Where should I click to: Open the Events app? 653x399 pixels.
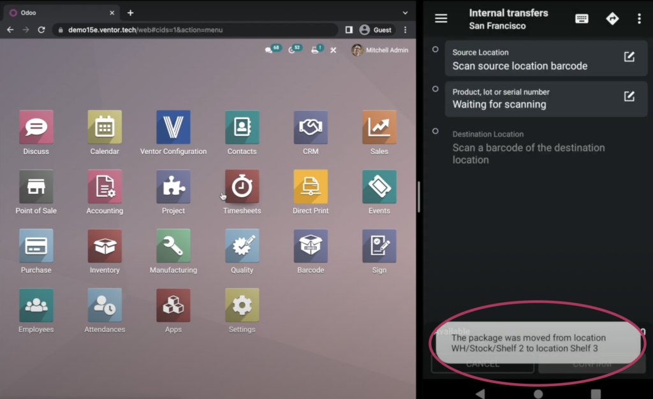click(379, 186)
